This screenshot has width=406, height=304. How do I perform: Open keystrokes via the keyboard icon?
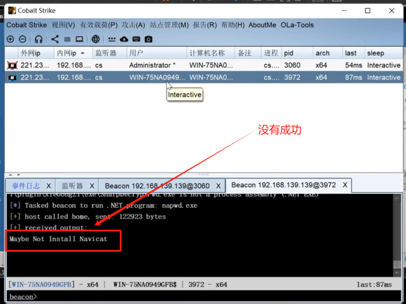coord(136,39)
